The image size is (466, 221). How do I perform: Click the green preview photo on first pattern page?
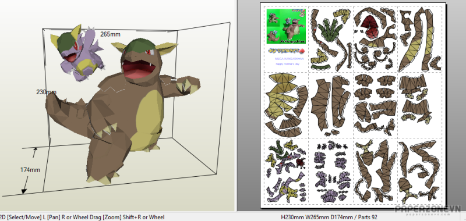tap(286, 26)
